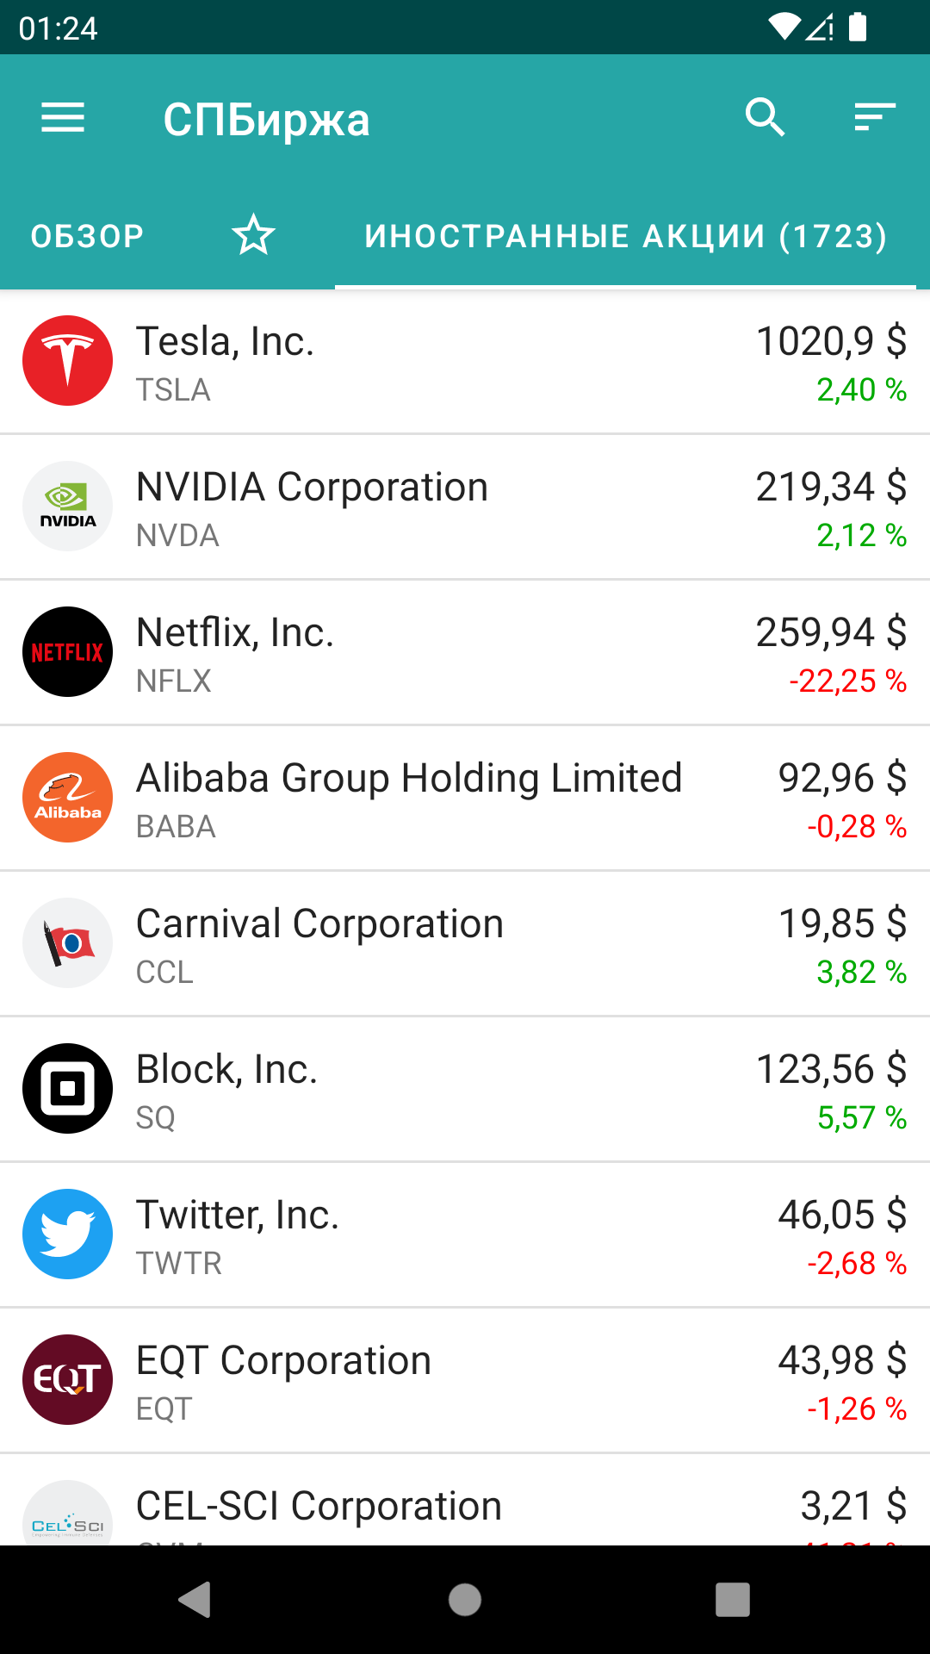Switch to the ОБЗОР tab
930x1654 pixels.
pyautogui.click(x=88, y=236)
